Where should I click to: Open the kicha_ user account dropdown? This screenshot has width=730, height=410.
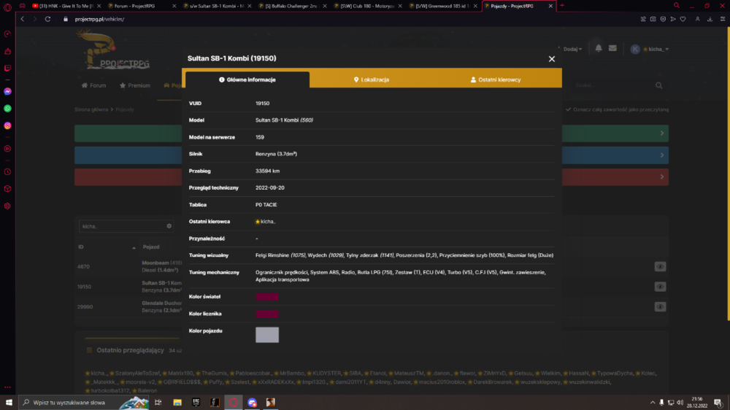pyautogui.click(x=650, y=49)
